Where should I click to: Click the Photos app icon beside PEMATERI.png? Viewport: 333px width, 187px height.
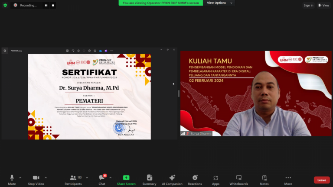(5, 51)
